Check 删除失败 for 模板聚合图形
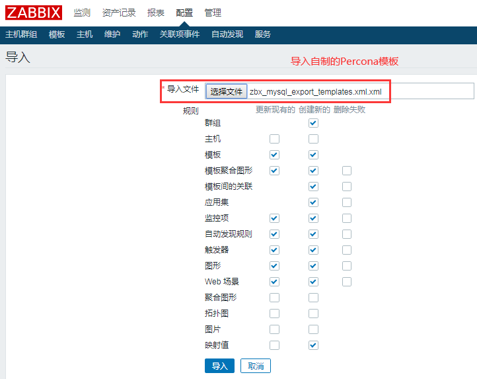 (x=347, y=171)
